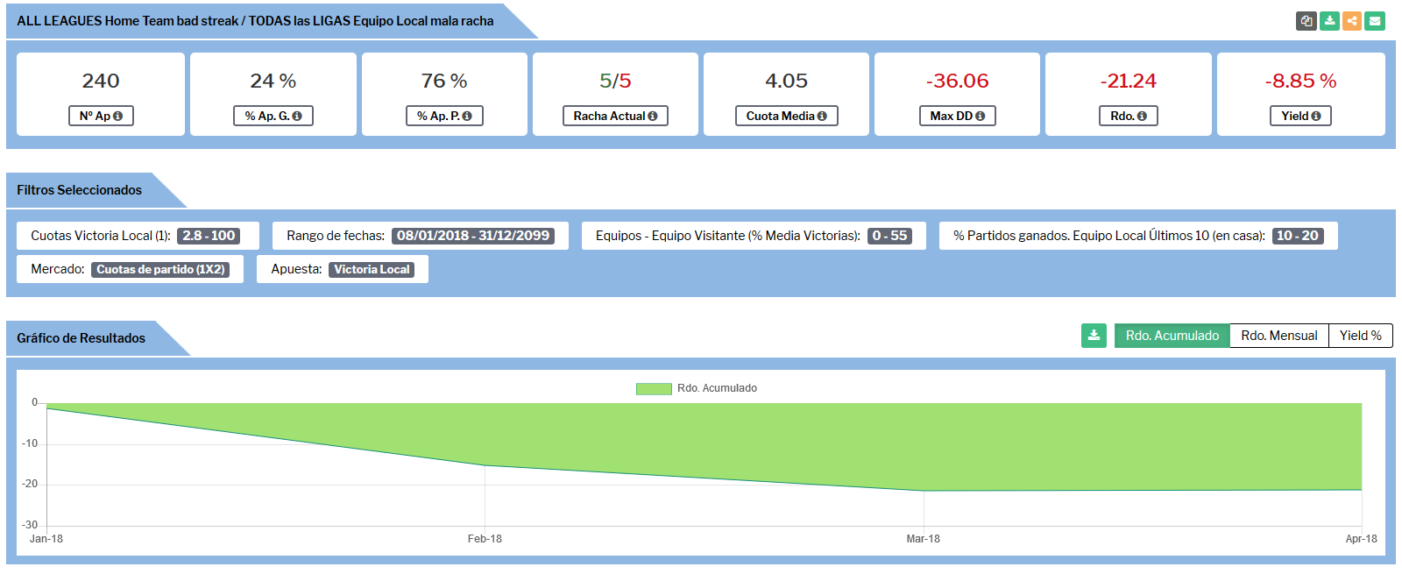1402x574 pixels.
Task: Open info icon on % Ap. P. label
Action: (x=467, y=116)
